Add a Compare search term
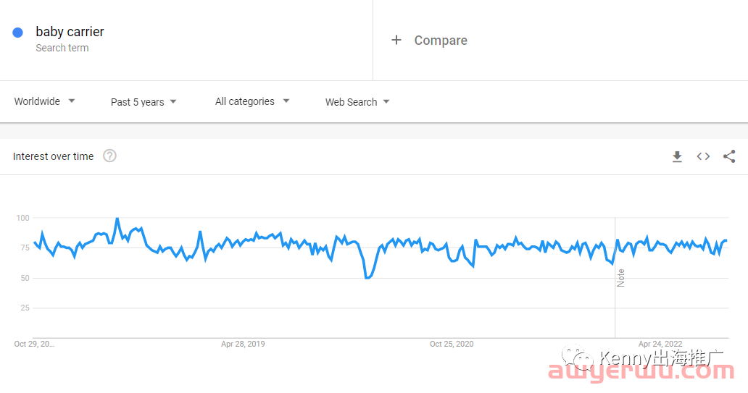748x393 pixels. (441, 41)
